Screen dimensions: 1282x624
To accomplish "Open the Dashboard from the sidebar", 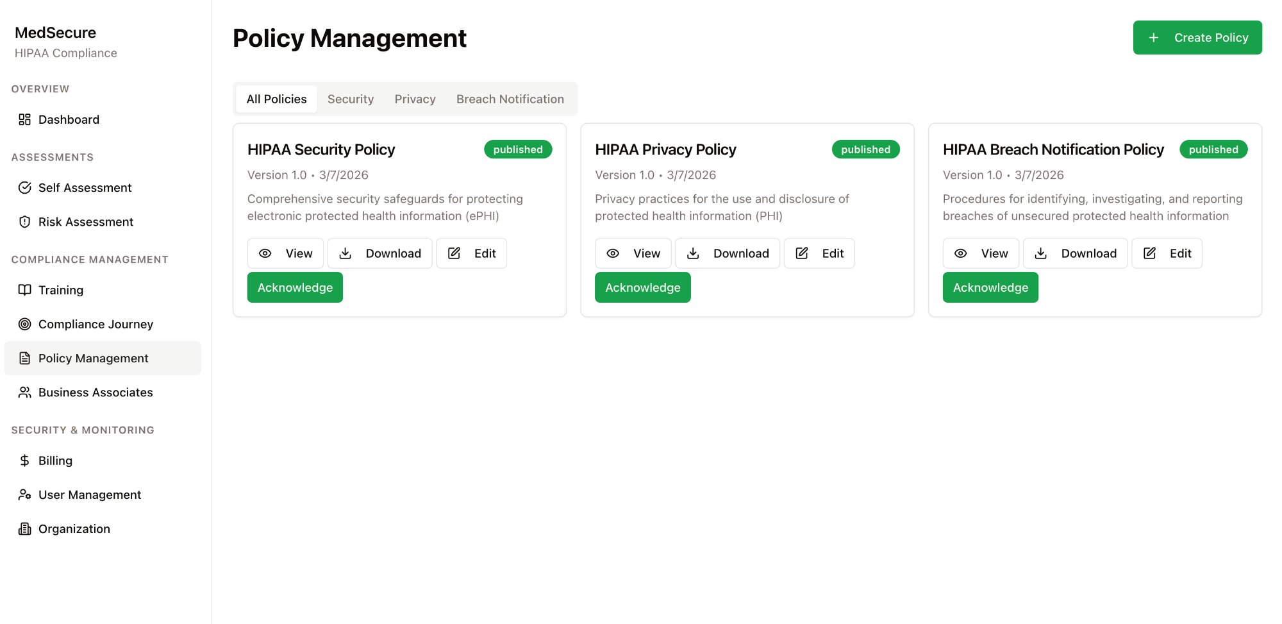I will coord(69,119).
